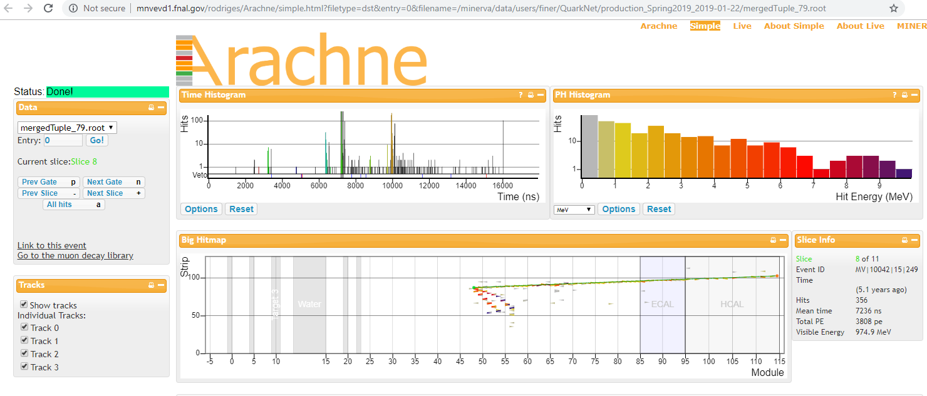Open the About Live page
The height and width of the screenshot is (396, 927).
(861, 26)
